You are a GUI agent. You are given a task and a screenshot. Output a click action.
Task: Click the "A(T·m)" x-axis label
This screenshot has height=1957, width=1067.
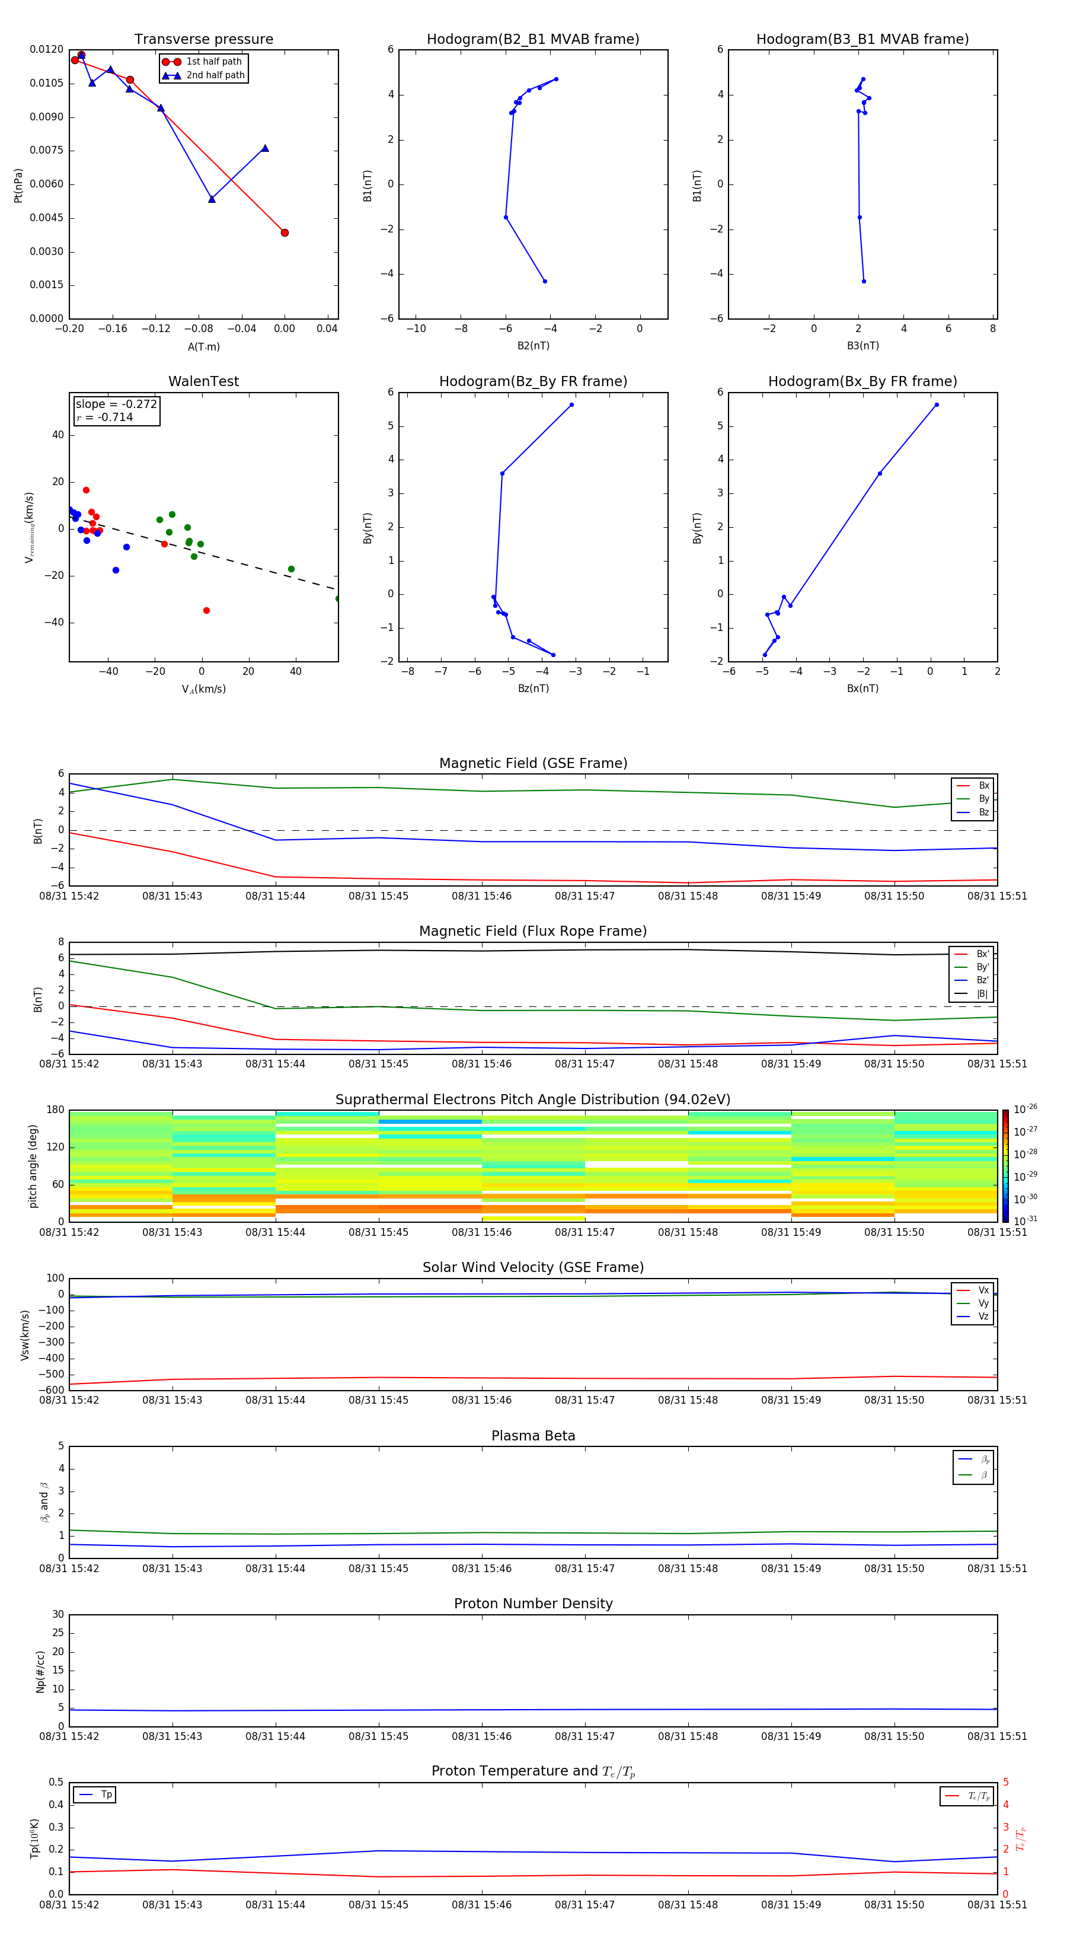coord(203,346)
